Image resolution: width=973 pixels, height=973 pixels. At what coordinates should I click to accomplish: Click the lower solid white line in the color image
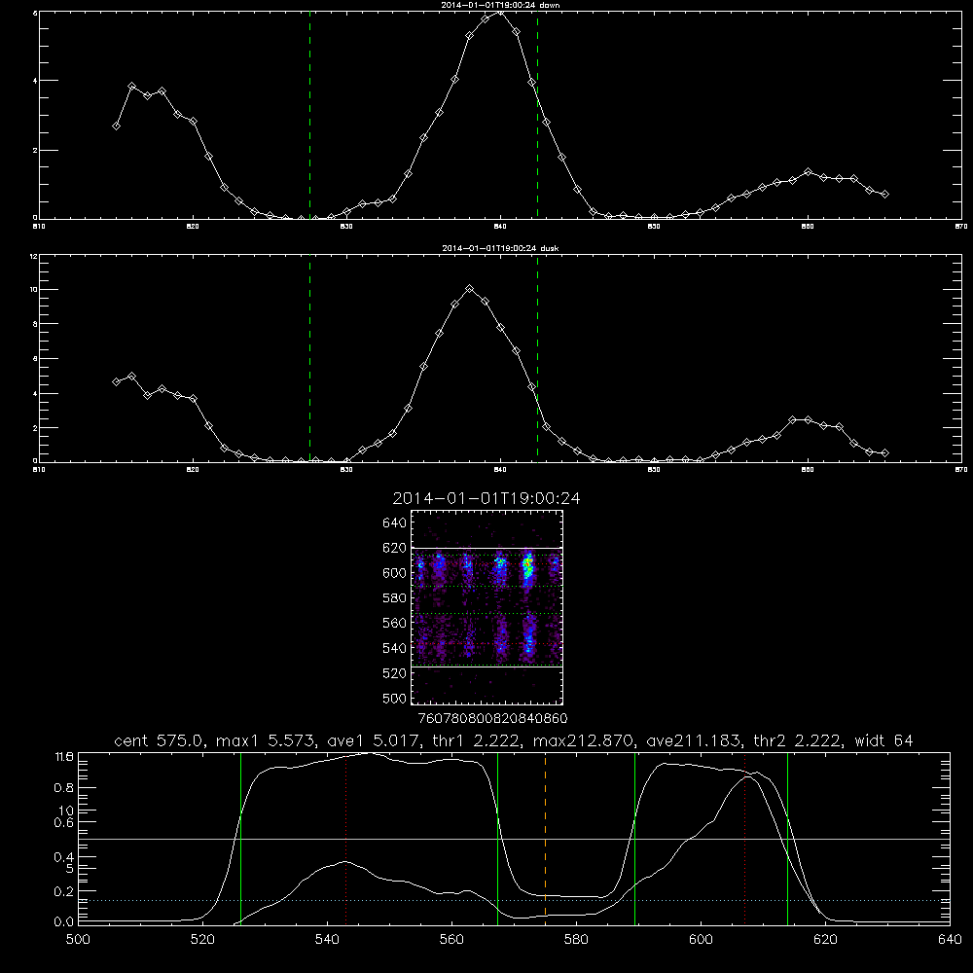click(486, 667)
